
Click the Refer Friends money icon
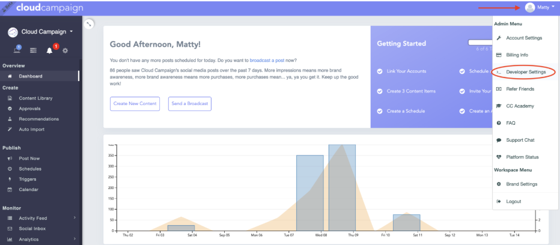(x=499, y=89)
